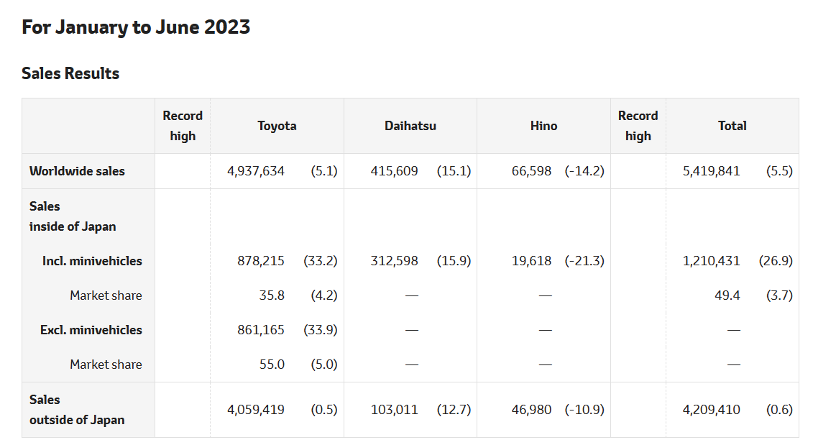The width and height of the screenshot is (813, 445).
Task: Click the 'Sales outside of Japan' row label
Action: (x=77, y=410)
